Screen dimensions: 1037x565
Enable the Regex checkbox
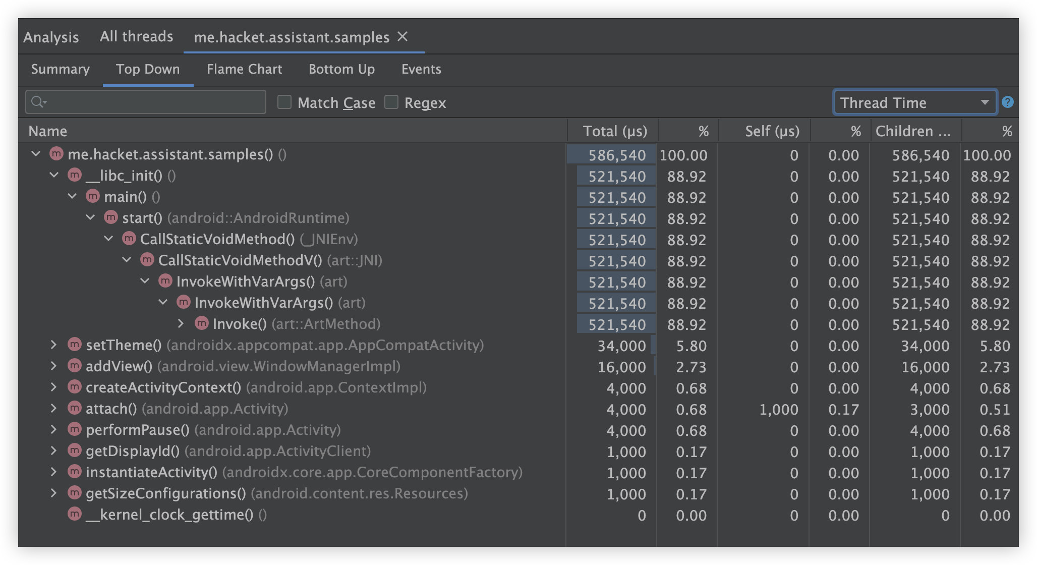click(391, 102)
